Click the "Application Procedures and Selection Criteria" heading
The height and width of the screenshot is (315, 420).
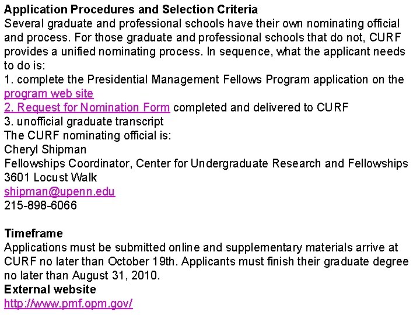[x=131, y=9]
